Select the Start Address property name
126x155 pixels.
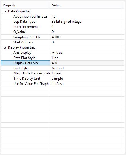pos(23,42)
